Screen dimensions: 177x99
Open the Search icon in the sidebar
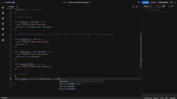tap(3, 18)
